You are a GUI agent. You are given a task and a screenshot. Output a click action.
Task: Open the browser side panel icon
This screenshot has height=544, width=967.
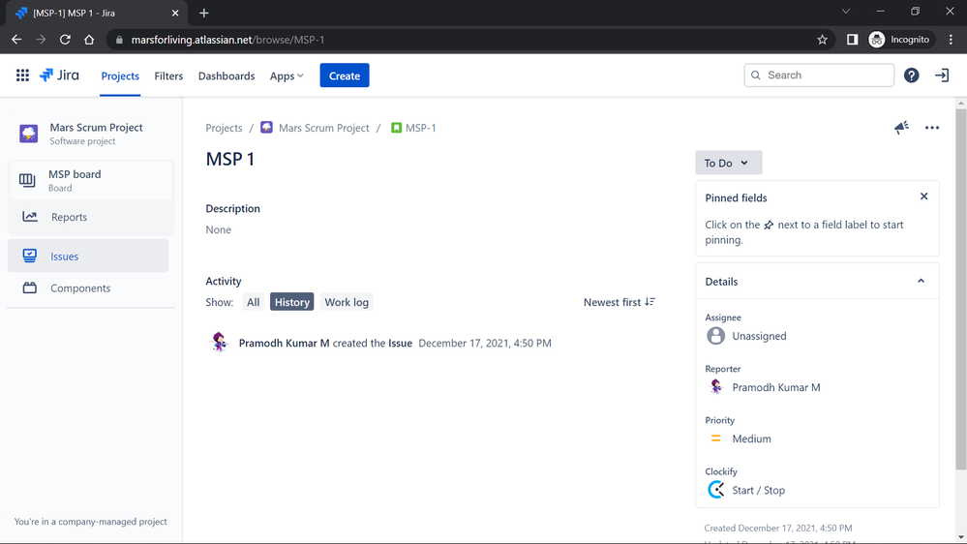pos(852,40)
